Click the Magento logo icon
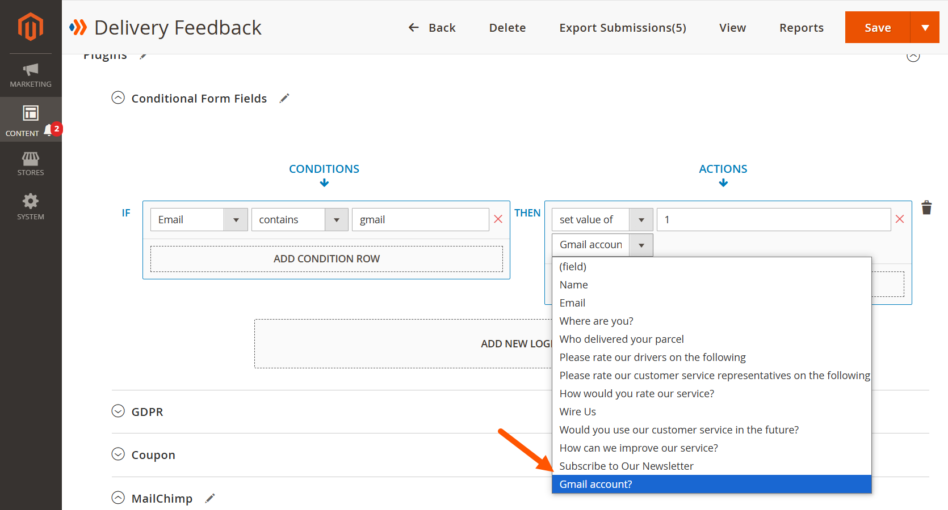The image size is (948, 510). click(31, 26)
